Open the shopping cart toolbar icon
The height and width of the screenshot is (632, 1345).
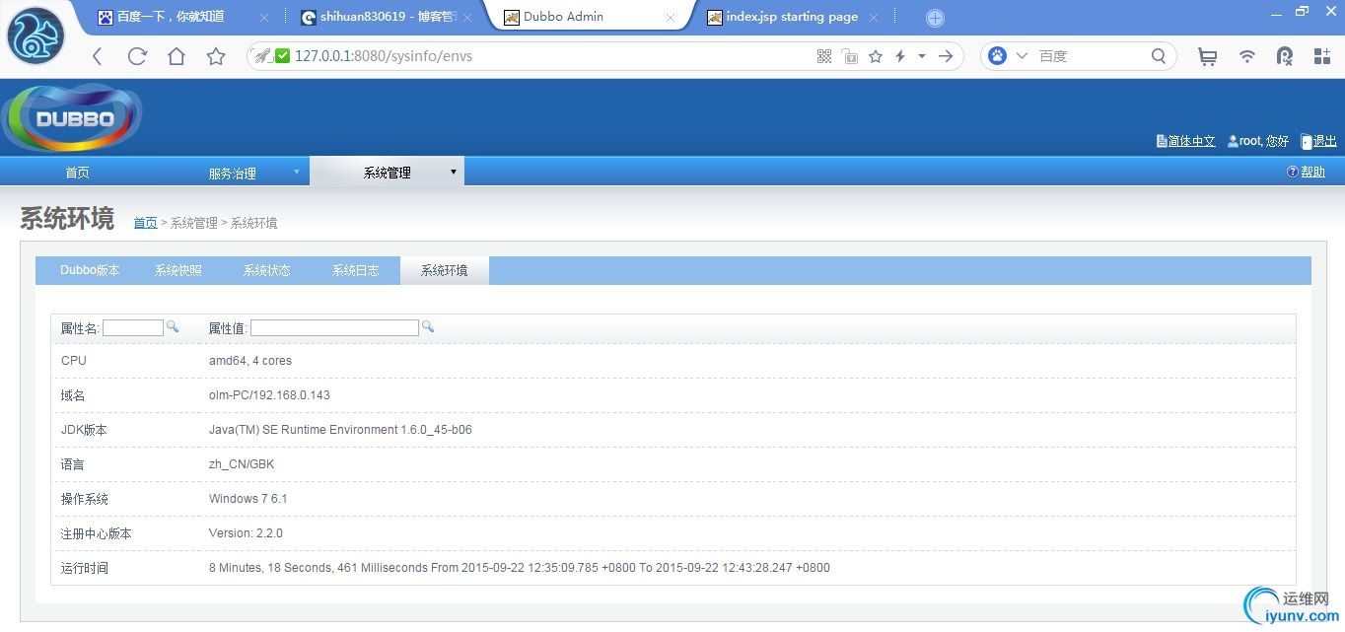(1207, 56)
